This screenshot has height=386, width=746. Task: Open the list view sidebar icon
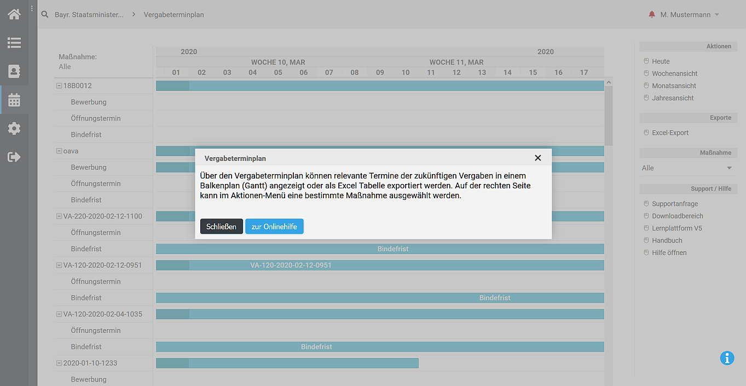(14, 43)
